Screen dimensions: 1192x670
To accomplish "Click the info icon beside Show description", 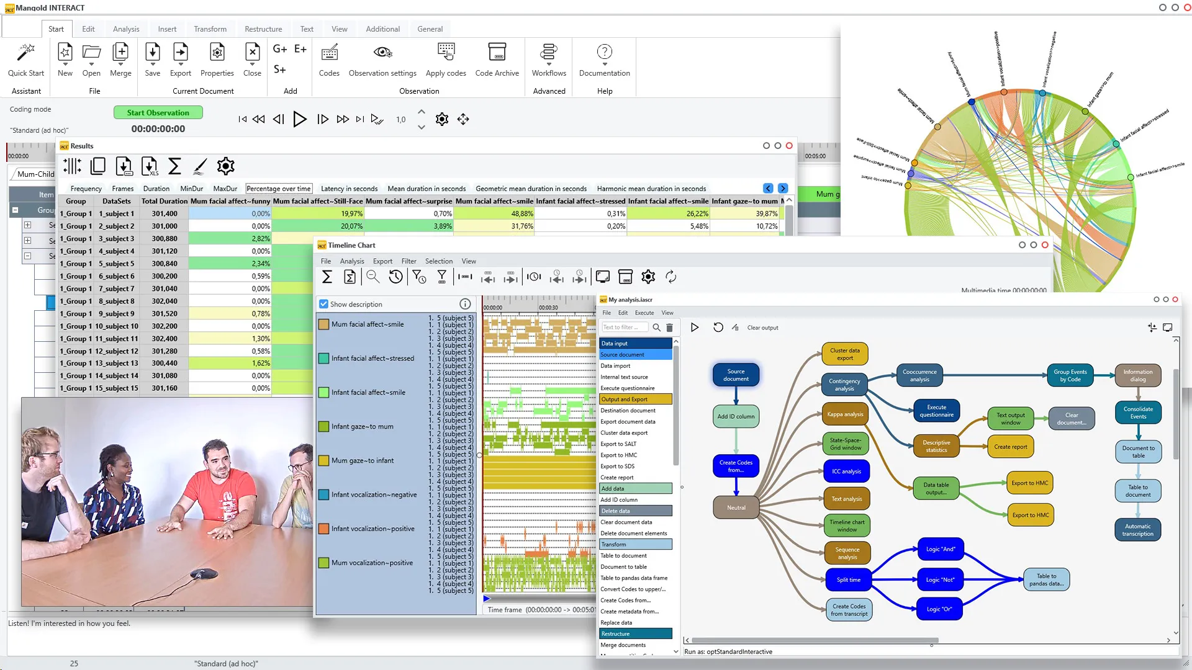I will [x=465, y=304].
